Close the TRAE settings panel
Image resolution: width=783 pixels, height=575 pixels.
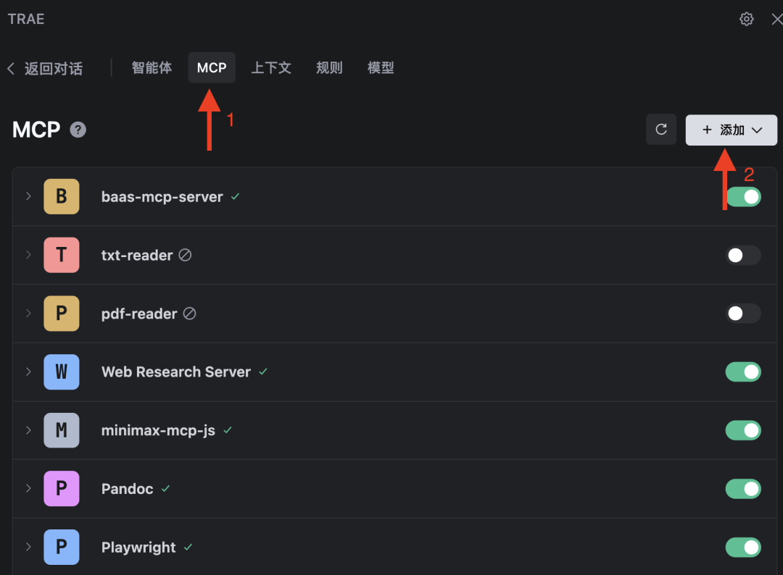pyautogui.click(x=777, y=19)
